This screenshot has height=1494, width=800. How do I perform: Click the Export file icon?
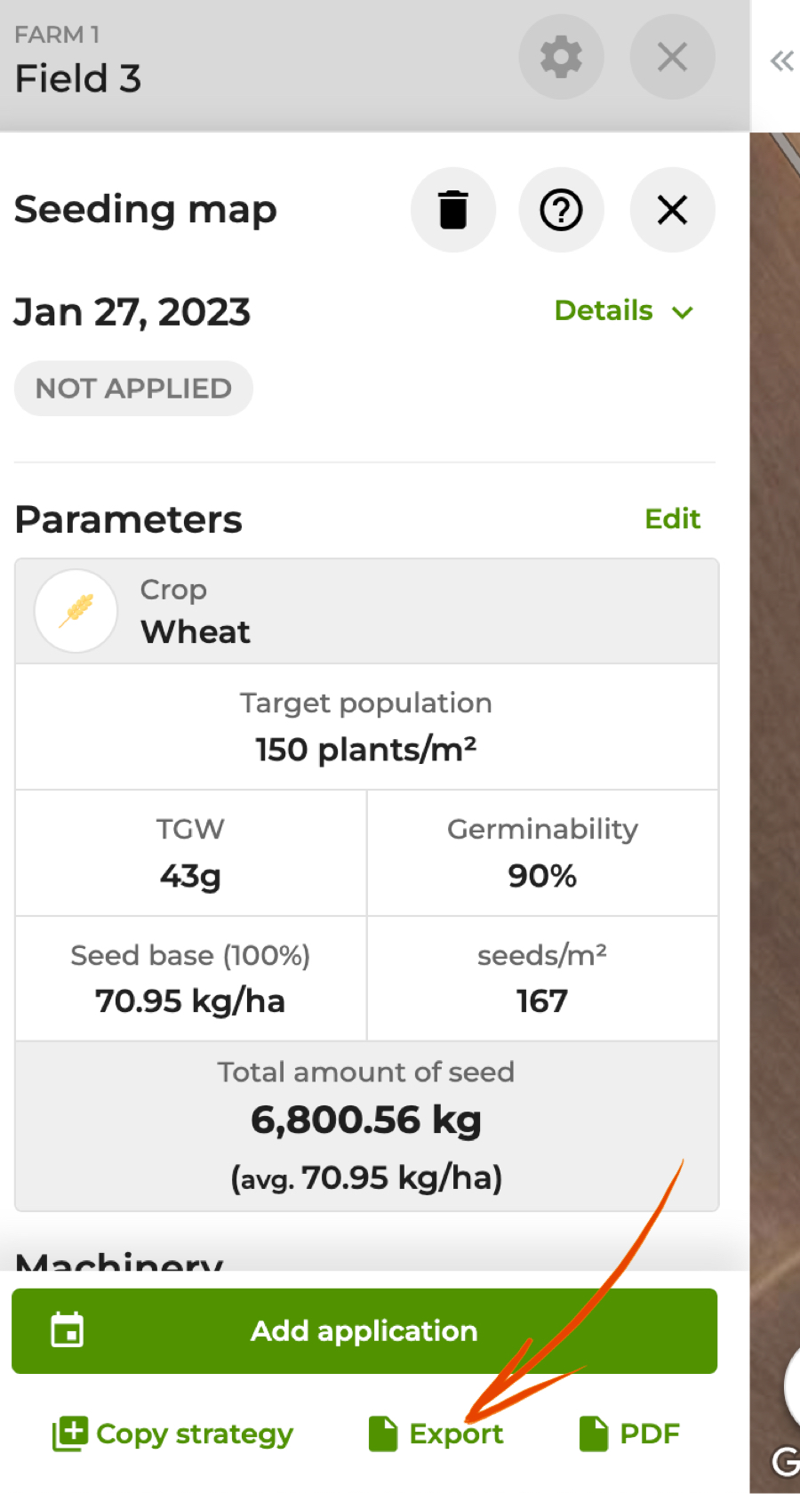pos(383,1434)
